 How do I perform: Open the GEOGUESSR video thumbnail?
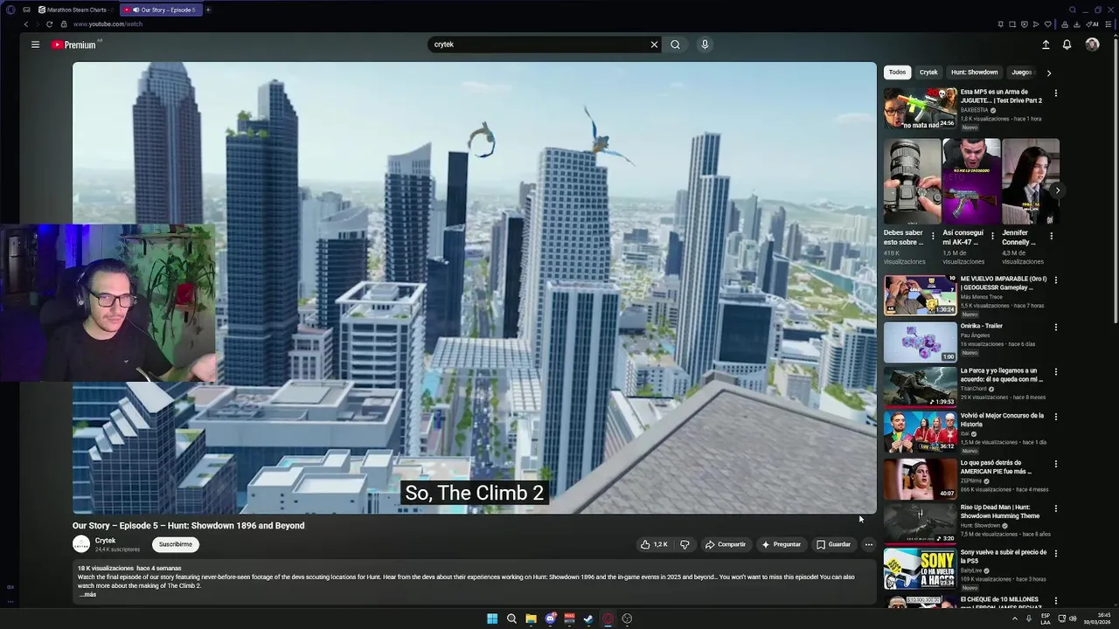pyautogui.click(x=920, y=295)
